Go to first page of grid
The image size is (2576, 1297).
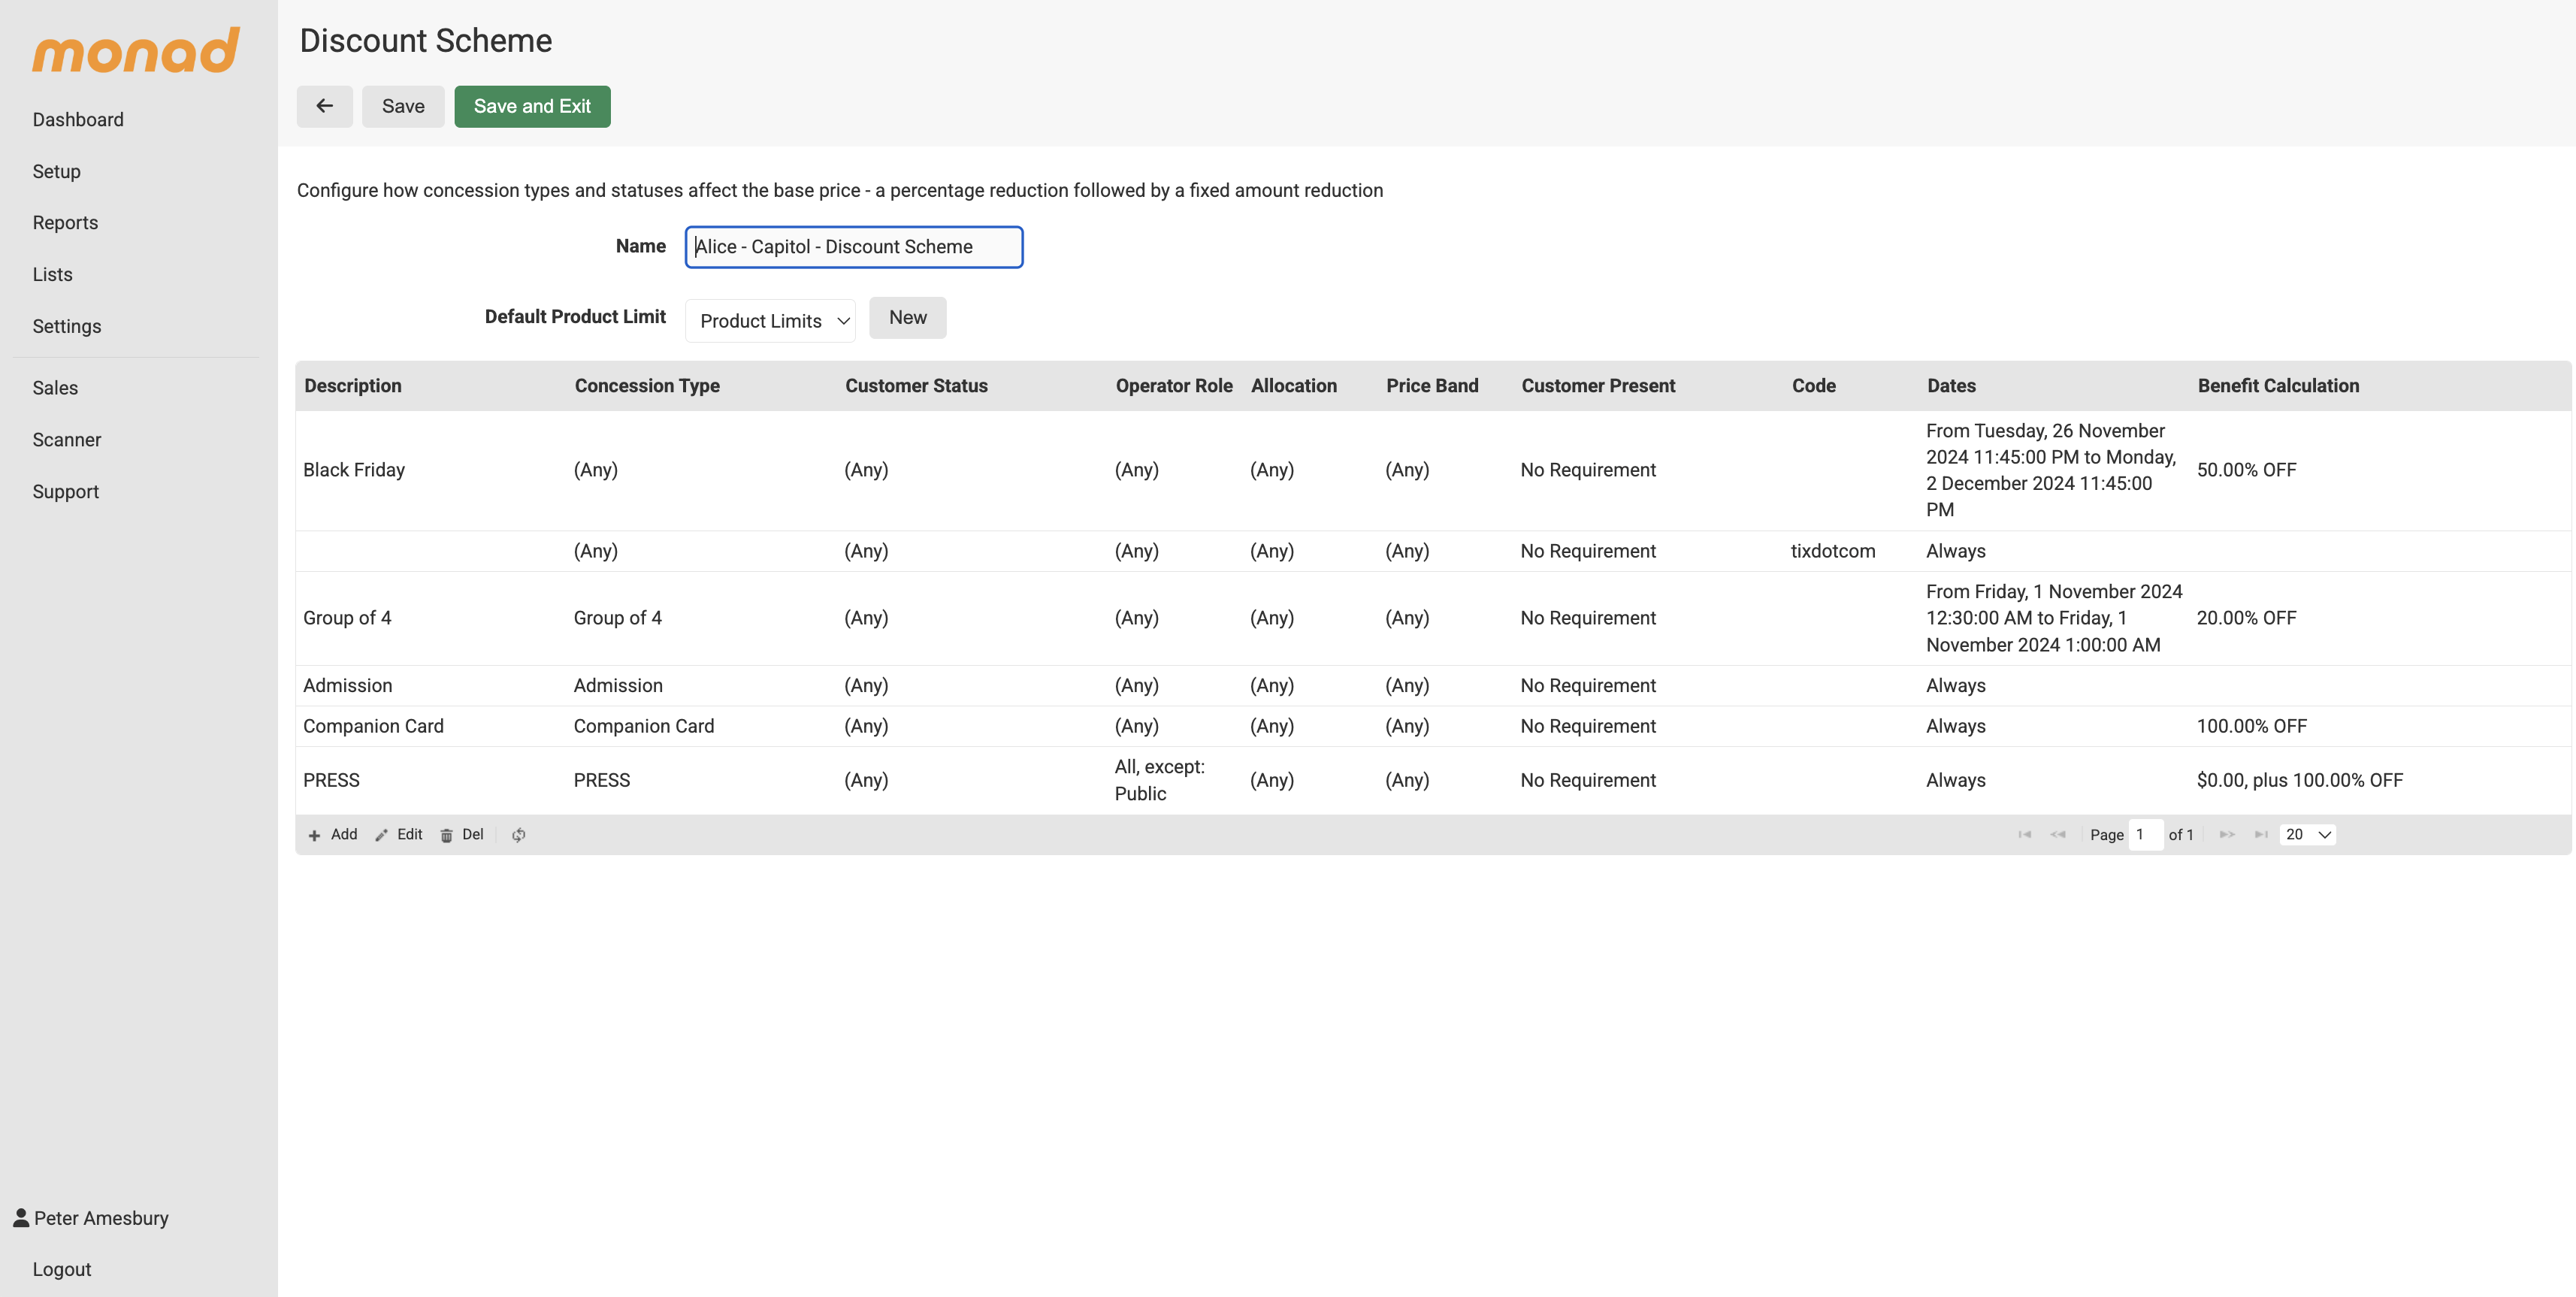coord(2024,835)
